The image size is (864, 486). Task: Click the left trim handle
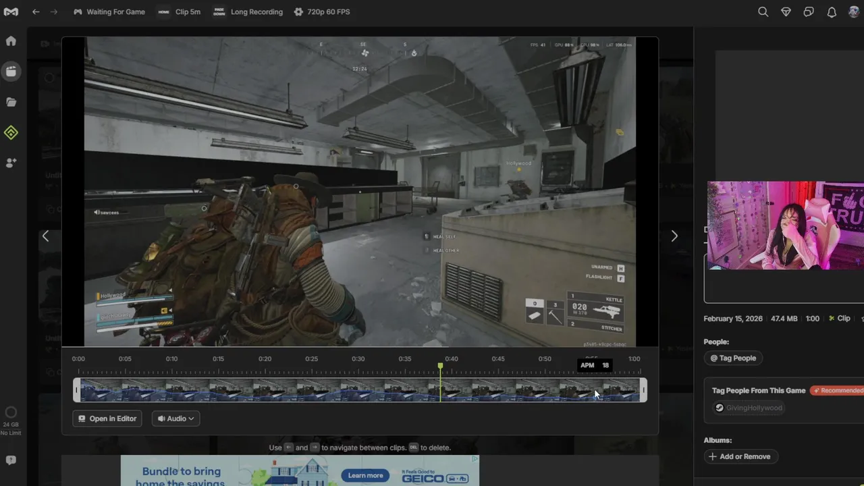pos(76,390)
